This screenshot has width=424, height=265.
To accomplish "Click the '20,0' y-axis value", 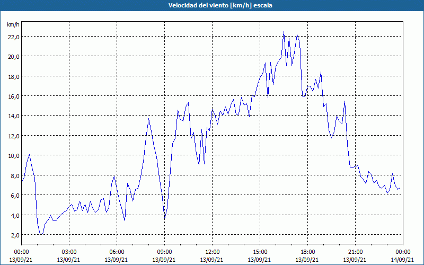I will (14, 57).
